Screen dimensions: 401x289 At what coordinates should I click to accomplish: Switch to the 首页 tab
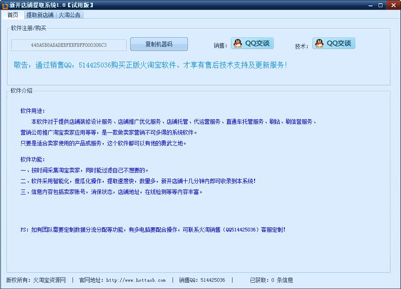tap(13, 15)
